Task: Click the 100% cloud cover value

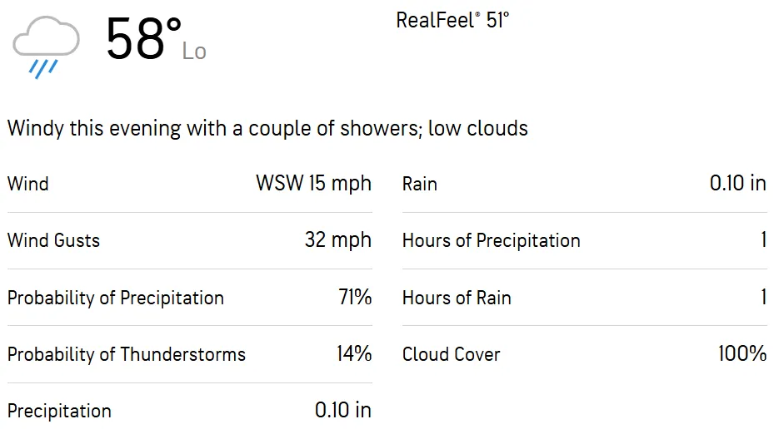Action: pos(742,354)
